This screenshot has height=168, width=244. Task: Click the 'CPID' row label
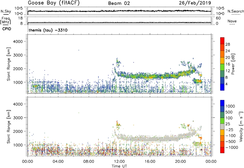coord(7,29)
